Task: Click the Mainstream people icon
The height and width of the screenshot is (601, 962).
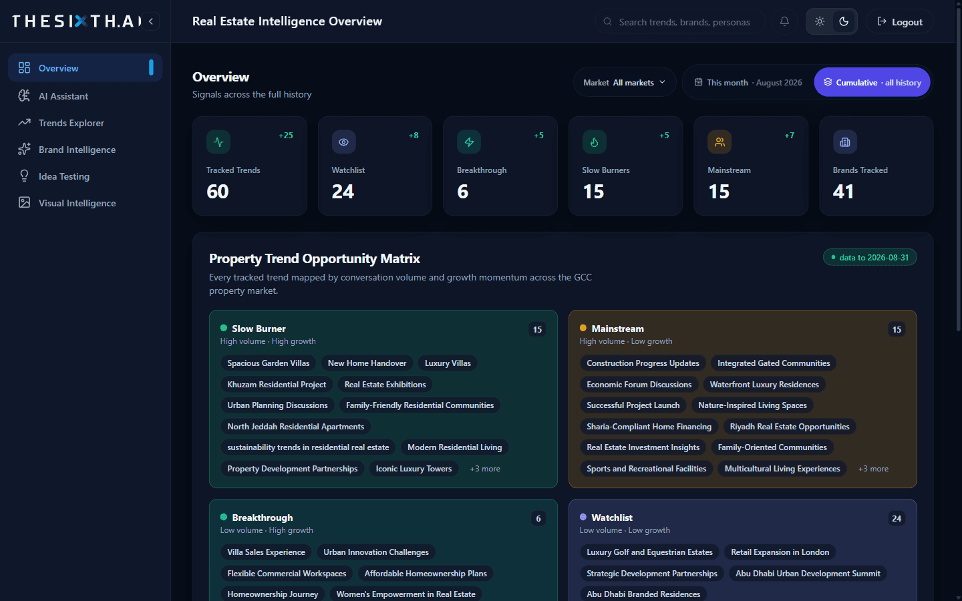Action: coord(719,142)
